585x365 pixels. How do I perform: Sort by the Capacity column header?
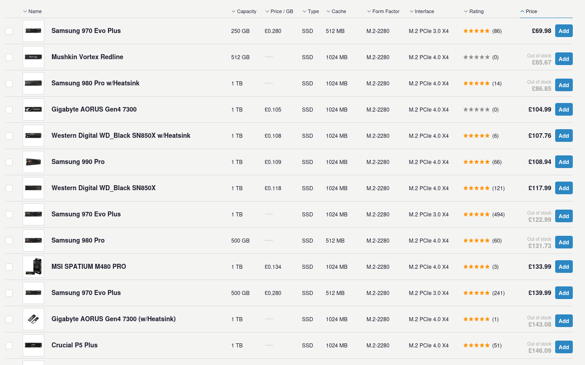[246, 11]
